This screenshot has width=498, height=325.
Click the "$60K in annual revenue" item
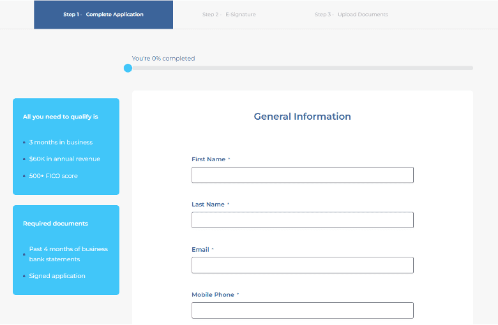(x=64, y=159)
